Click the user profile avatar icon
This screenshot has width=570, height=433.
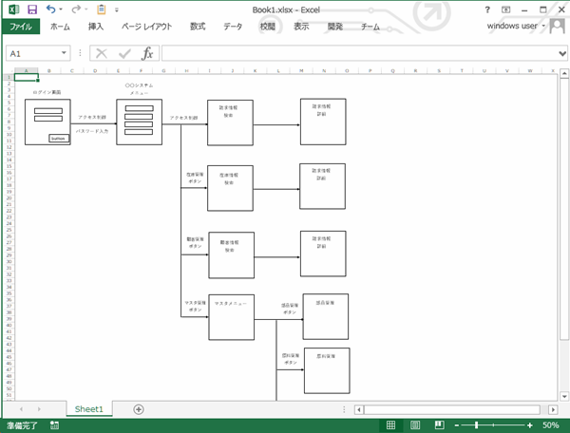pyautogui.click(x=558, y=26)
